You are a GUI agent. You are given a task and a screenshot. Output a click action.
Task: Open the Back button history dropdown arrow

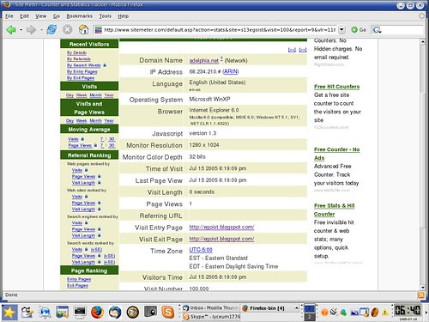pos(21,30)
